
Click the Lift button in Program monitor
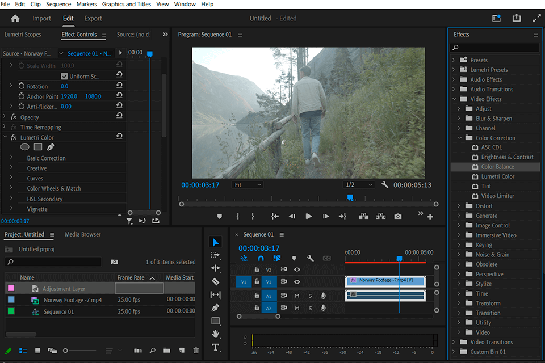pyautogui.click(x=363, y=217)
